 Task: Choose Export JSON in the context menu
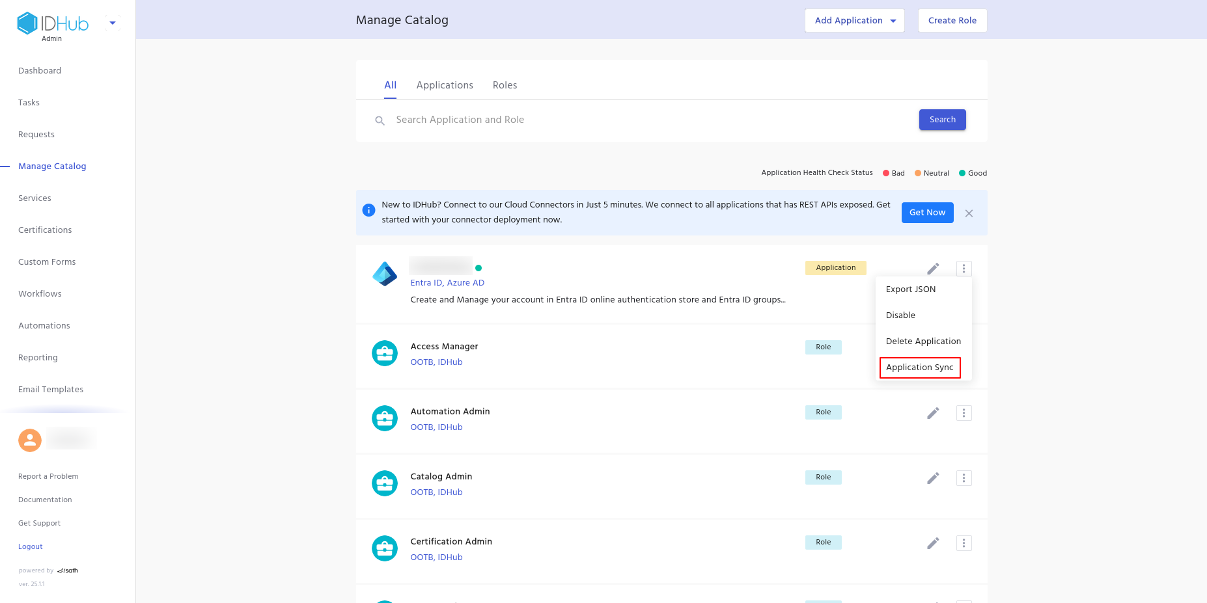pyautogui.click(x=910, y=289)
